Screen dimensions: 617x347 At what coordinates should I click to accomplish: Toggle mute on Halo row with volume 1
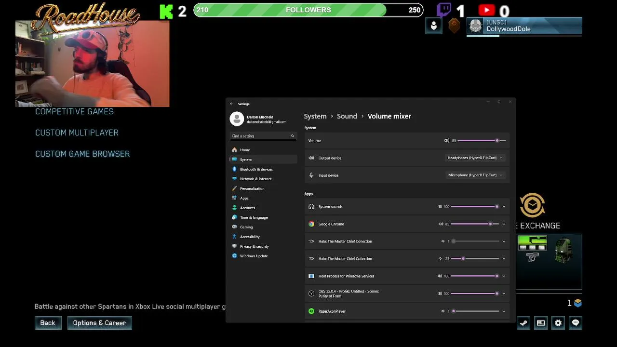point(443,241)
